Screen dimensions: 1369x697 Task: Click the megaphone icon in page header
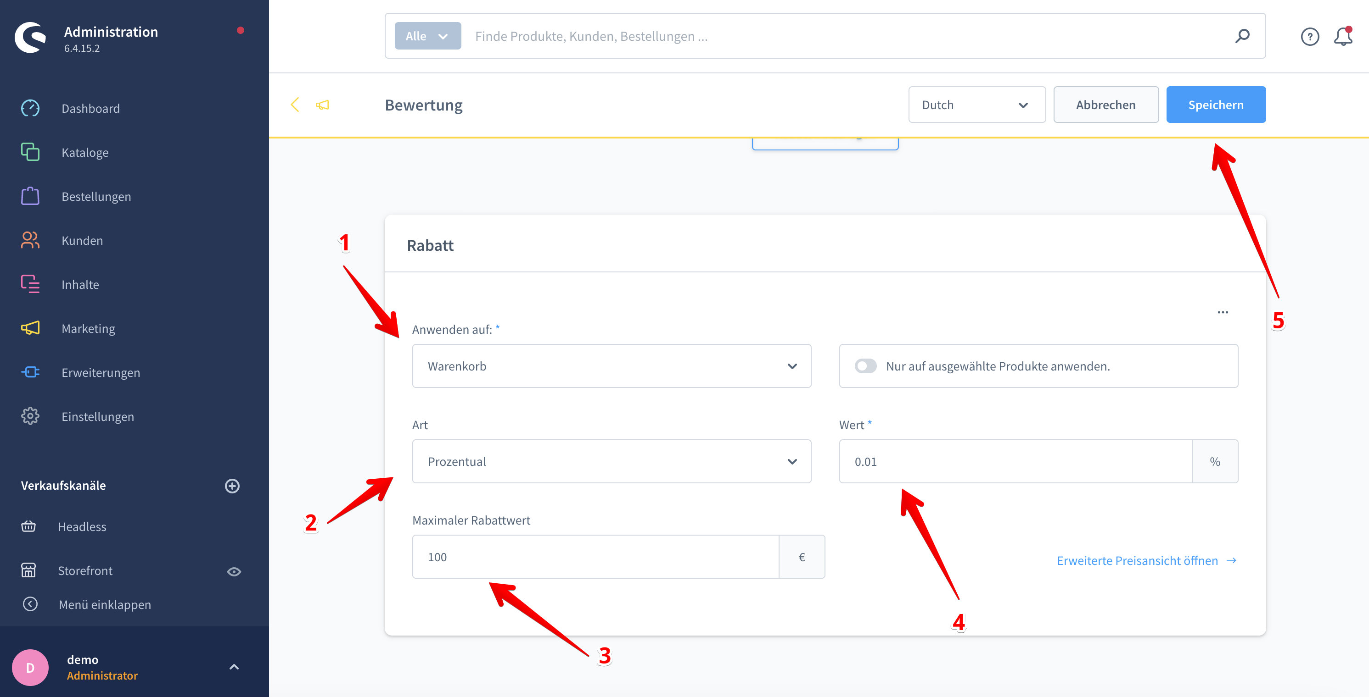point(323,105)
